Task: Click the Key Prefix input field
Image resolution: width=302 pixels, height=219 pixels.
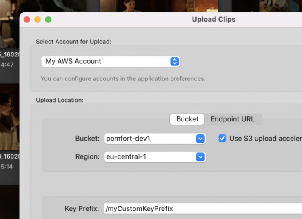Action: pos(202,209)
